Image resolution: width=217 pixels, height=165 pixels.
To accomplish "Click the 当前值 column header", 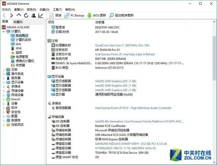I will click(x=100, y=22).
